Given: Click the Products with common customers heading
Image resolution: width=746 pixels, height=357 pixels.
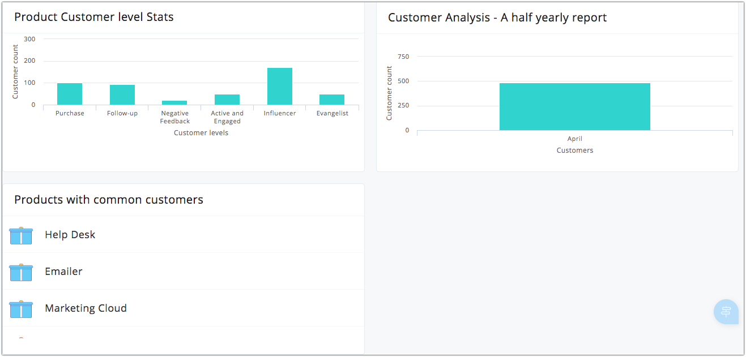Looking at the screenshot, I should [109, 200].
